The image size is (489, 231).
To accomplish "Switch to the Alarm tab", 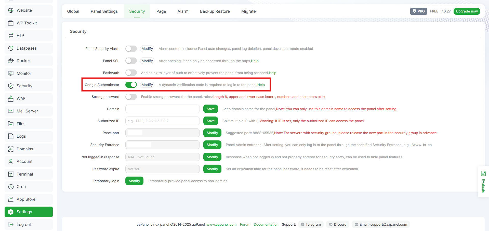I will tap(183, 11).
